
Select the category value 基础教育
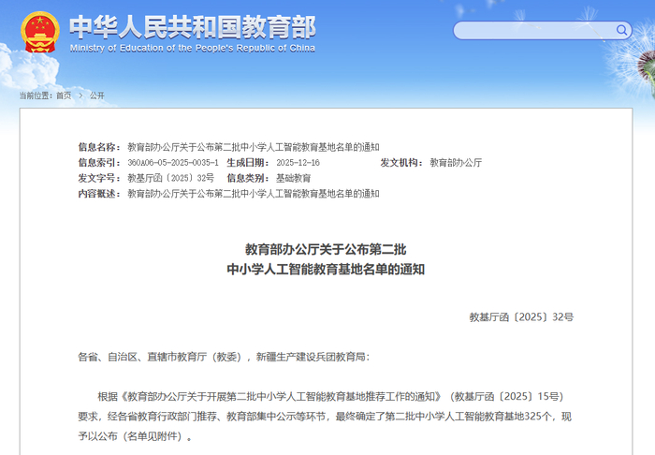pos(293,178)
